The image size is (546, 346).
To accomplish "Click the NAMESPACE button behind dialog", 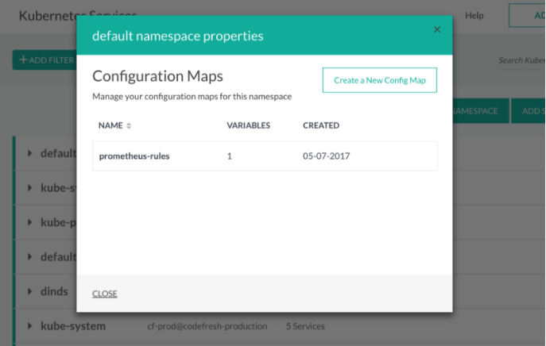I will click(481, 111).
